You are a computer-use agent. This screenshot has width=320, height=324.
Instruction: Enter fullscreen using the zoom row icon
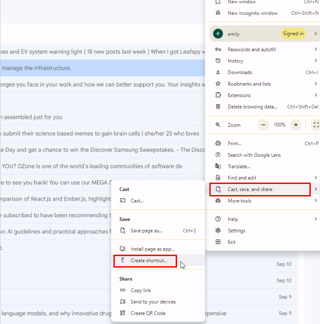pyautogui.click(x=316, y=125)
